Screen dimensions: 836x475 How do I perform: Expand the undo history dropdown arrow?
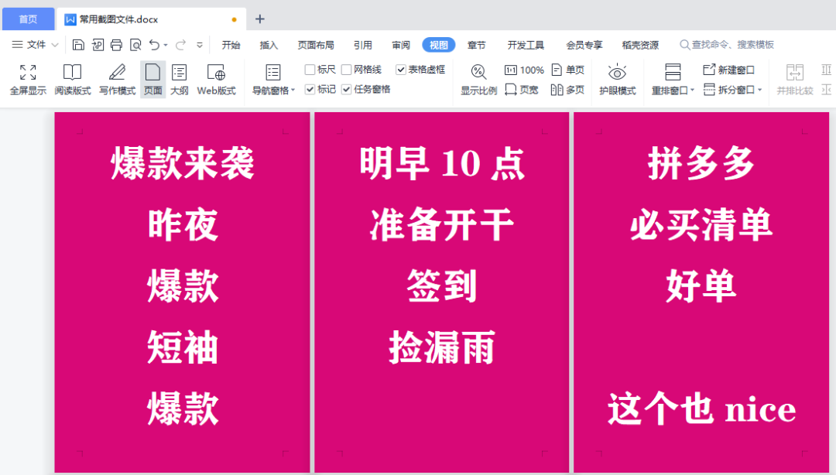(166, 46)
